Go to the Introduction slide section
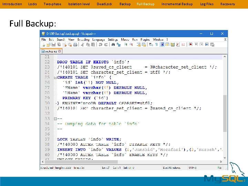 pyautogui.click(x=12, y=4)
